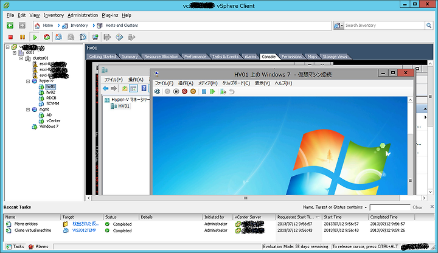Image resolution: width=438 pixels, height=253 pixels.
Task: Select the SCVMM virtual machine
Action: point(52,103)
